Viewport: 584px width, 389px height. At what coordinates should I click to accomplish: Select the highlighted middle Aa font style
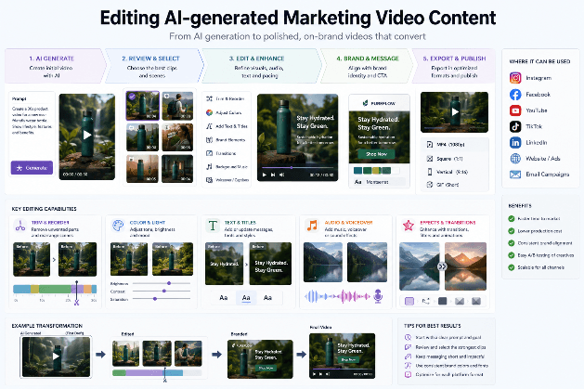click(246, 297)
